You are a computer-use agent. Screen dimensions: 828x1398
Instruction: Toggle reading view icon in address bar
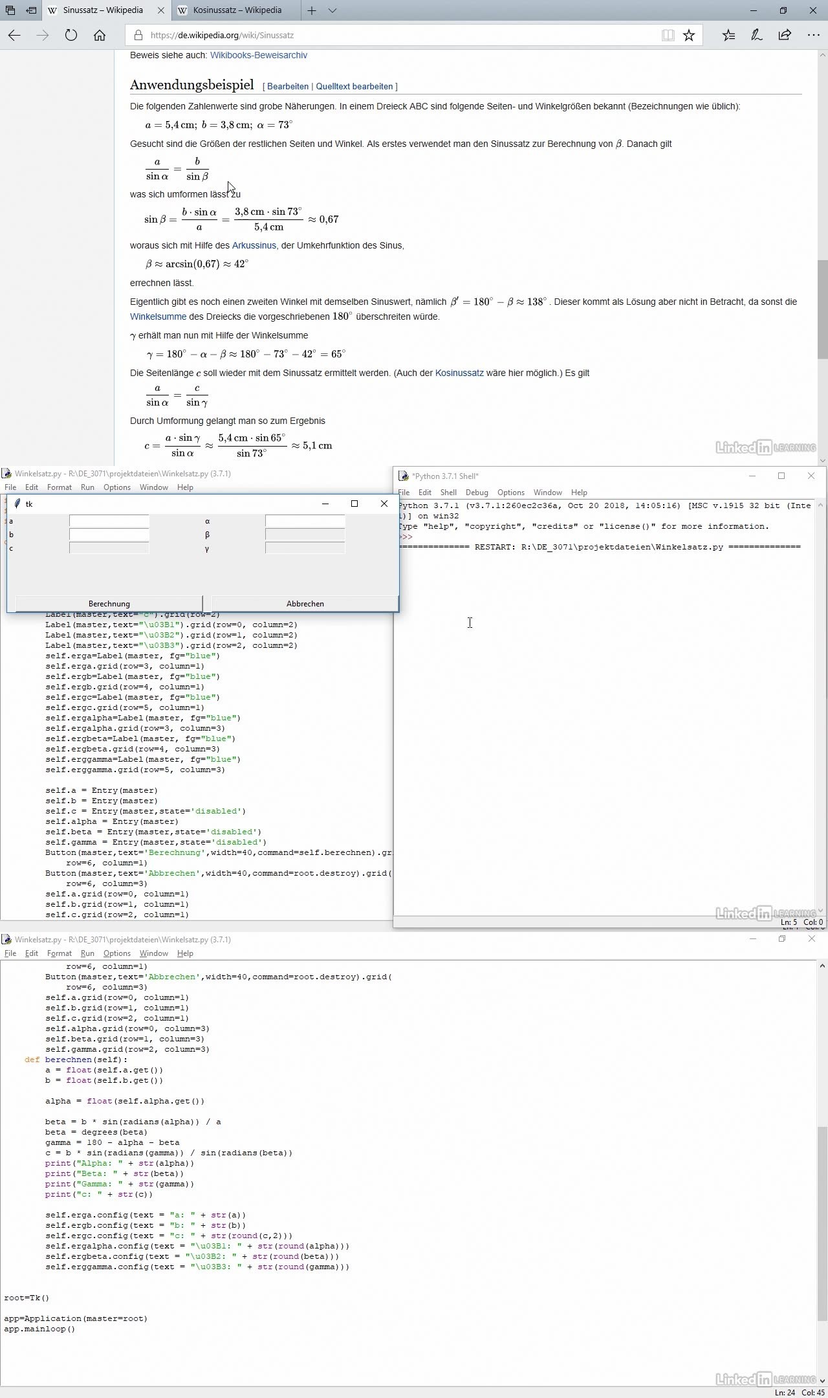668,36
